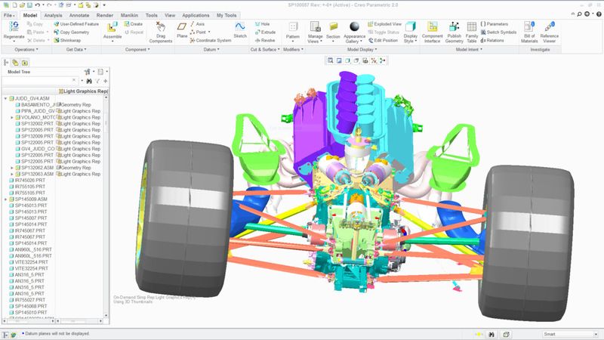Open the Get Data group dropdown
Screen dimensions: 604x340
76,49
